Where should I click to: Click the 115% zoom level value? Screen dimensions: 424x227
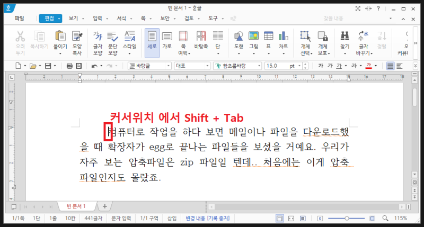tap(401, 218)
